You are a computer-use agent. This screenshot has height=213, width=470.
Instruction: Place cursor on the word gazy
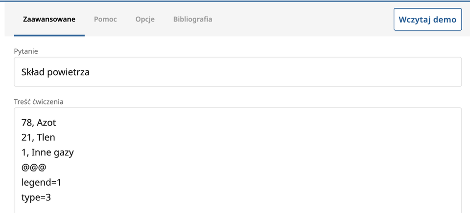pos(64,152)
